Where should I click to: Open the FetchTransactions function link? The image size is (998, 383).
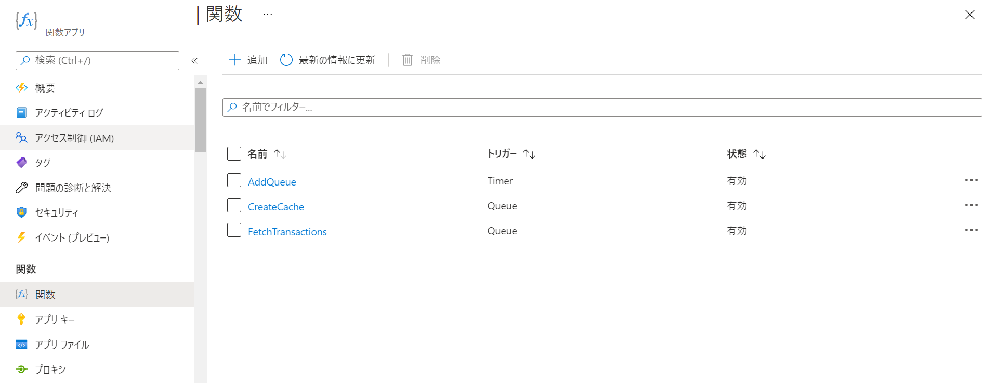[x=287, y=232]
